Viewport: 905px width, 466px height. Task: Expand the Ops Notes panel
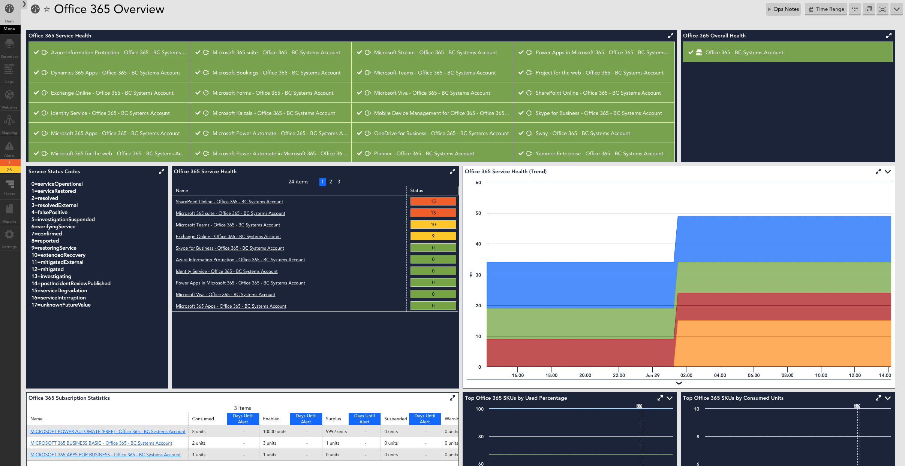click(x=783, y=9)
